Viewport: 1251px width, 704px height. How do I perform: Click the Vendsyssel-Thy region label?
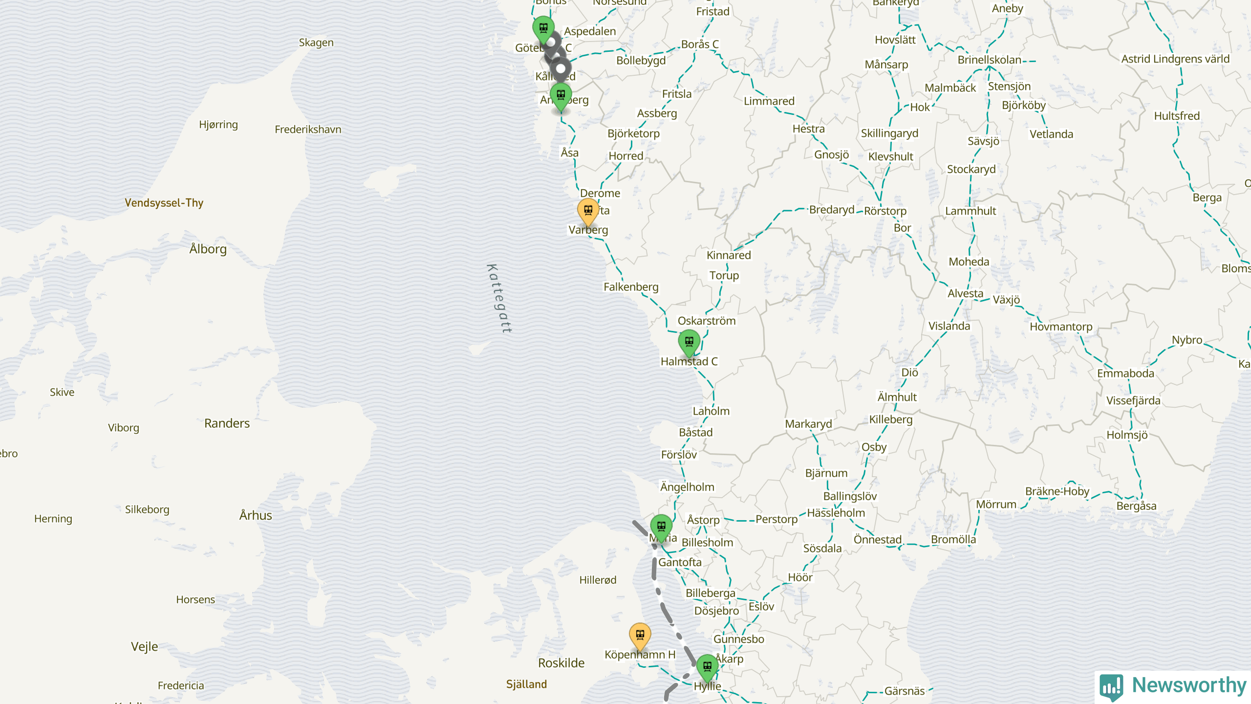coord(164,203)
